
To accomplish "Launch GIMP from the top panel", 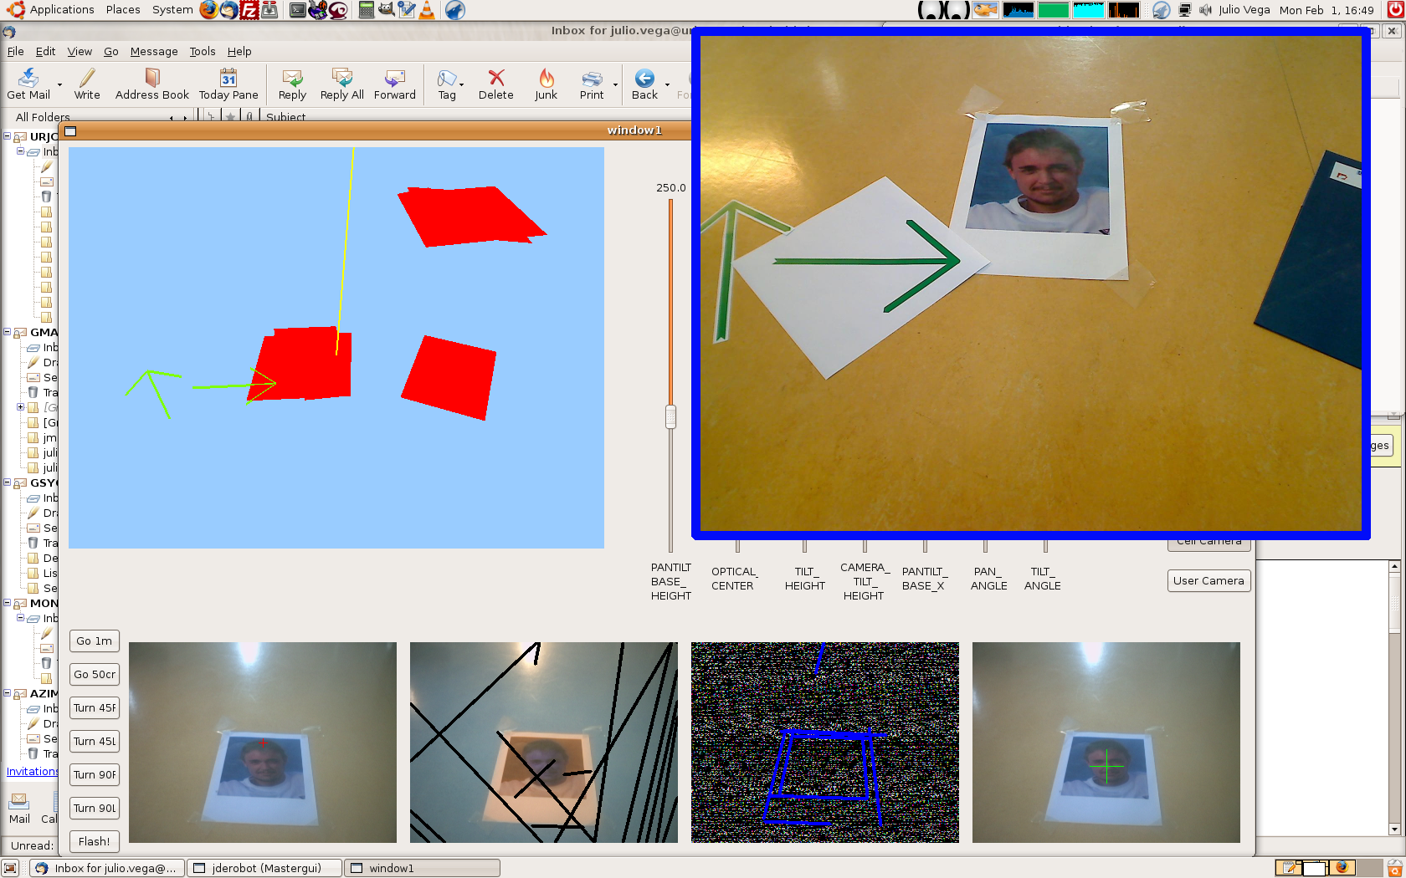I will (x=386, y=10).
